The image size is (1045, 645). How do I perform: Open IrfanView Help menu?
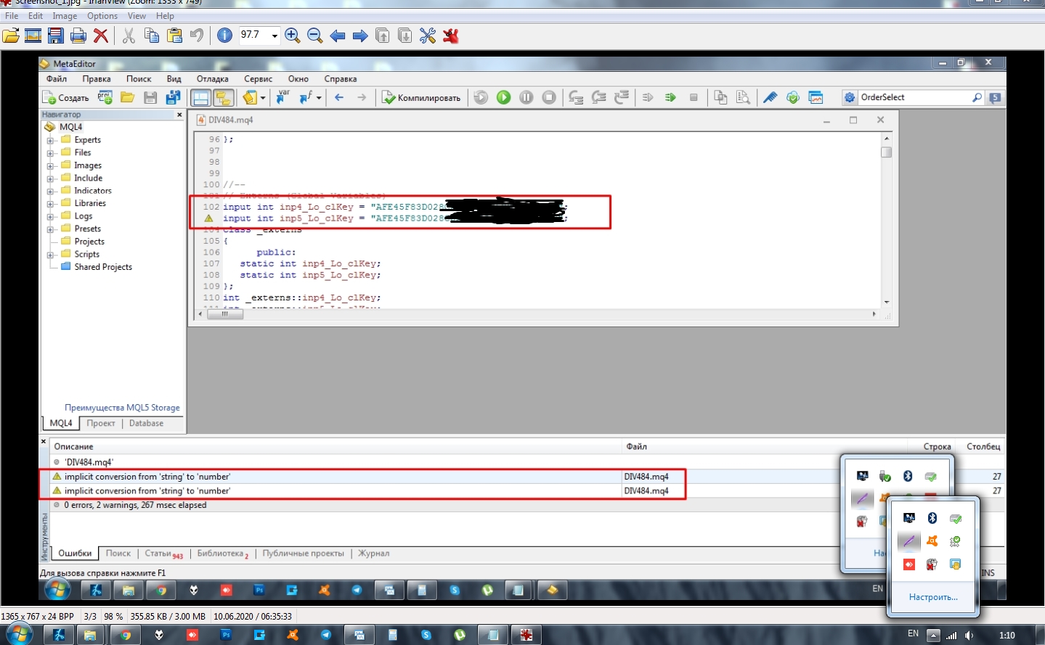tap(165, 16)
